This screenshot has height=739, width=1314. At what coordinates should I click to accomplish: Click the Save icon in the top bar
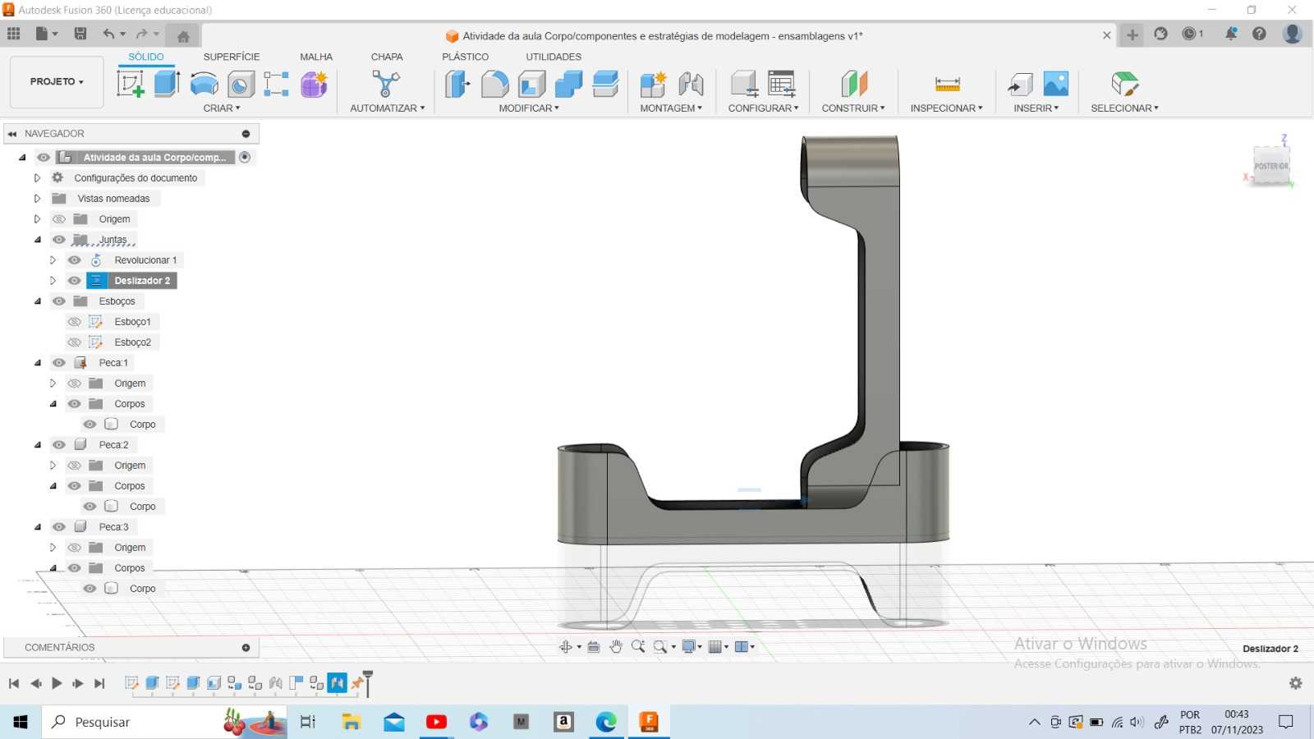tap(80, 34)
